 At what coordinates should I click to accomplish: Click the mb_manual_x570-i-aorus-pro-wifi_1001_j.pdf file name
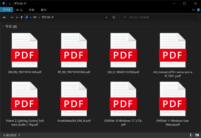tap(173, 74)
